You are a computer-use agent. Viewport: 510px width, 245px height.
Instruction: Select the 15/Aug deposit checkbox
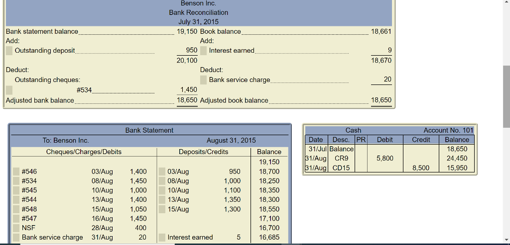[162, 209]
